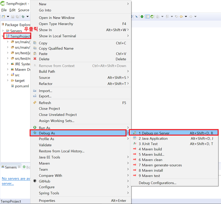This screenshot has height=204, width=221.
Task: Expand the target folder in Package Explorer
Action: point(8,80)
